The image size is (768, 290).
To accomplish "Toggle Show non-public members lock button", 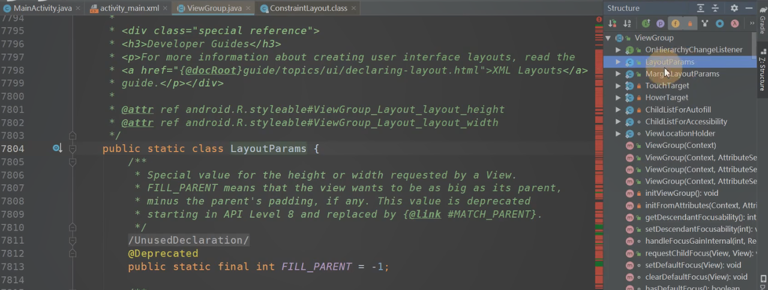I will pos(689,23).
